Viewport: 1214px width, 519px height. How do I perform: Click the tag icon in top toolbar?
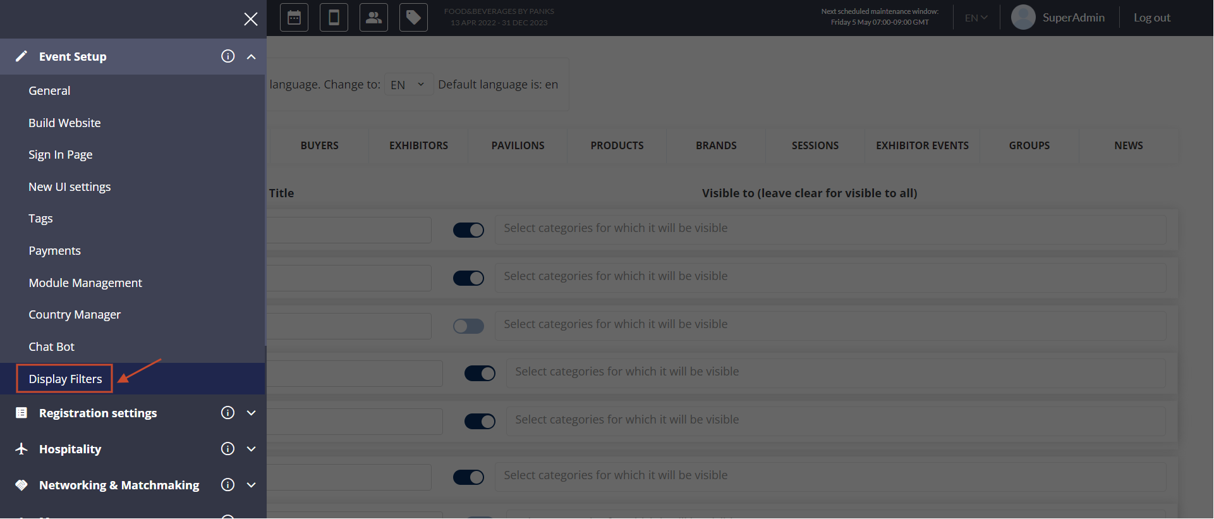coord(413,18)
